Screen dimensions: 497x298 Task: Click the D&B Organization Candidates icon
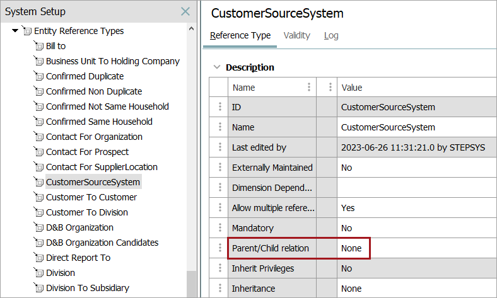pos(38,243)
